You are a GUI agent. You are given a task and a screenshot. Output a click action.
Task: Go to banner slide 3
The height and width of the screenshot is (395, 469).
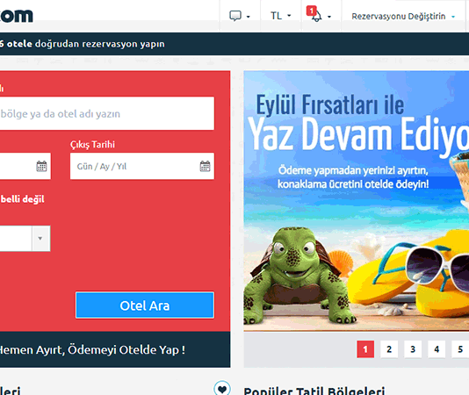click(413, 349)
